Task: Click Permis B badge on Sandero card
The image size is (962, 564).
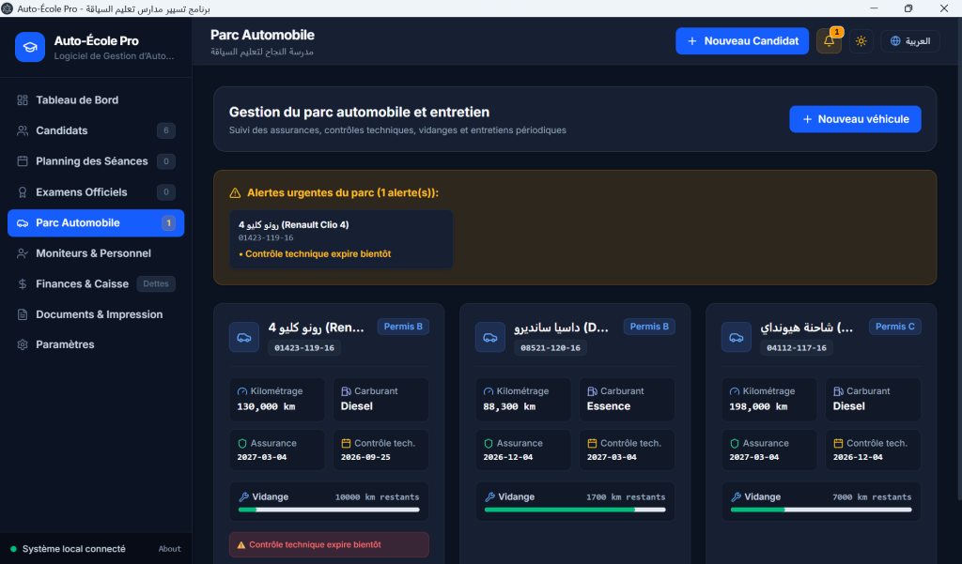Action: coord(649,327)
